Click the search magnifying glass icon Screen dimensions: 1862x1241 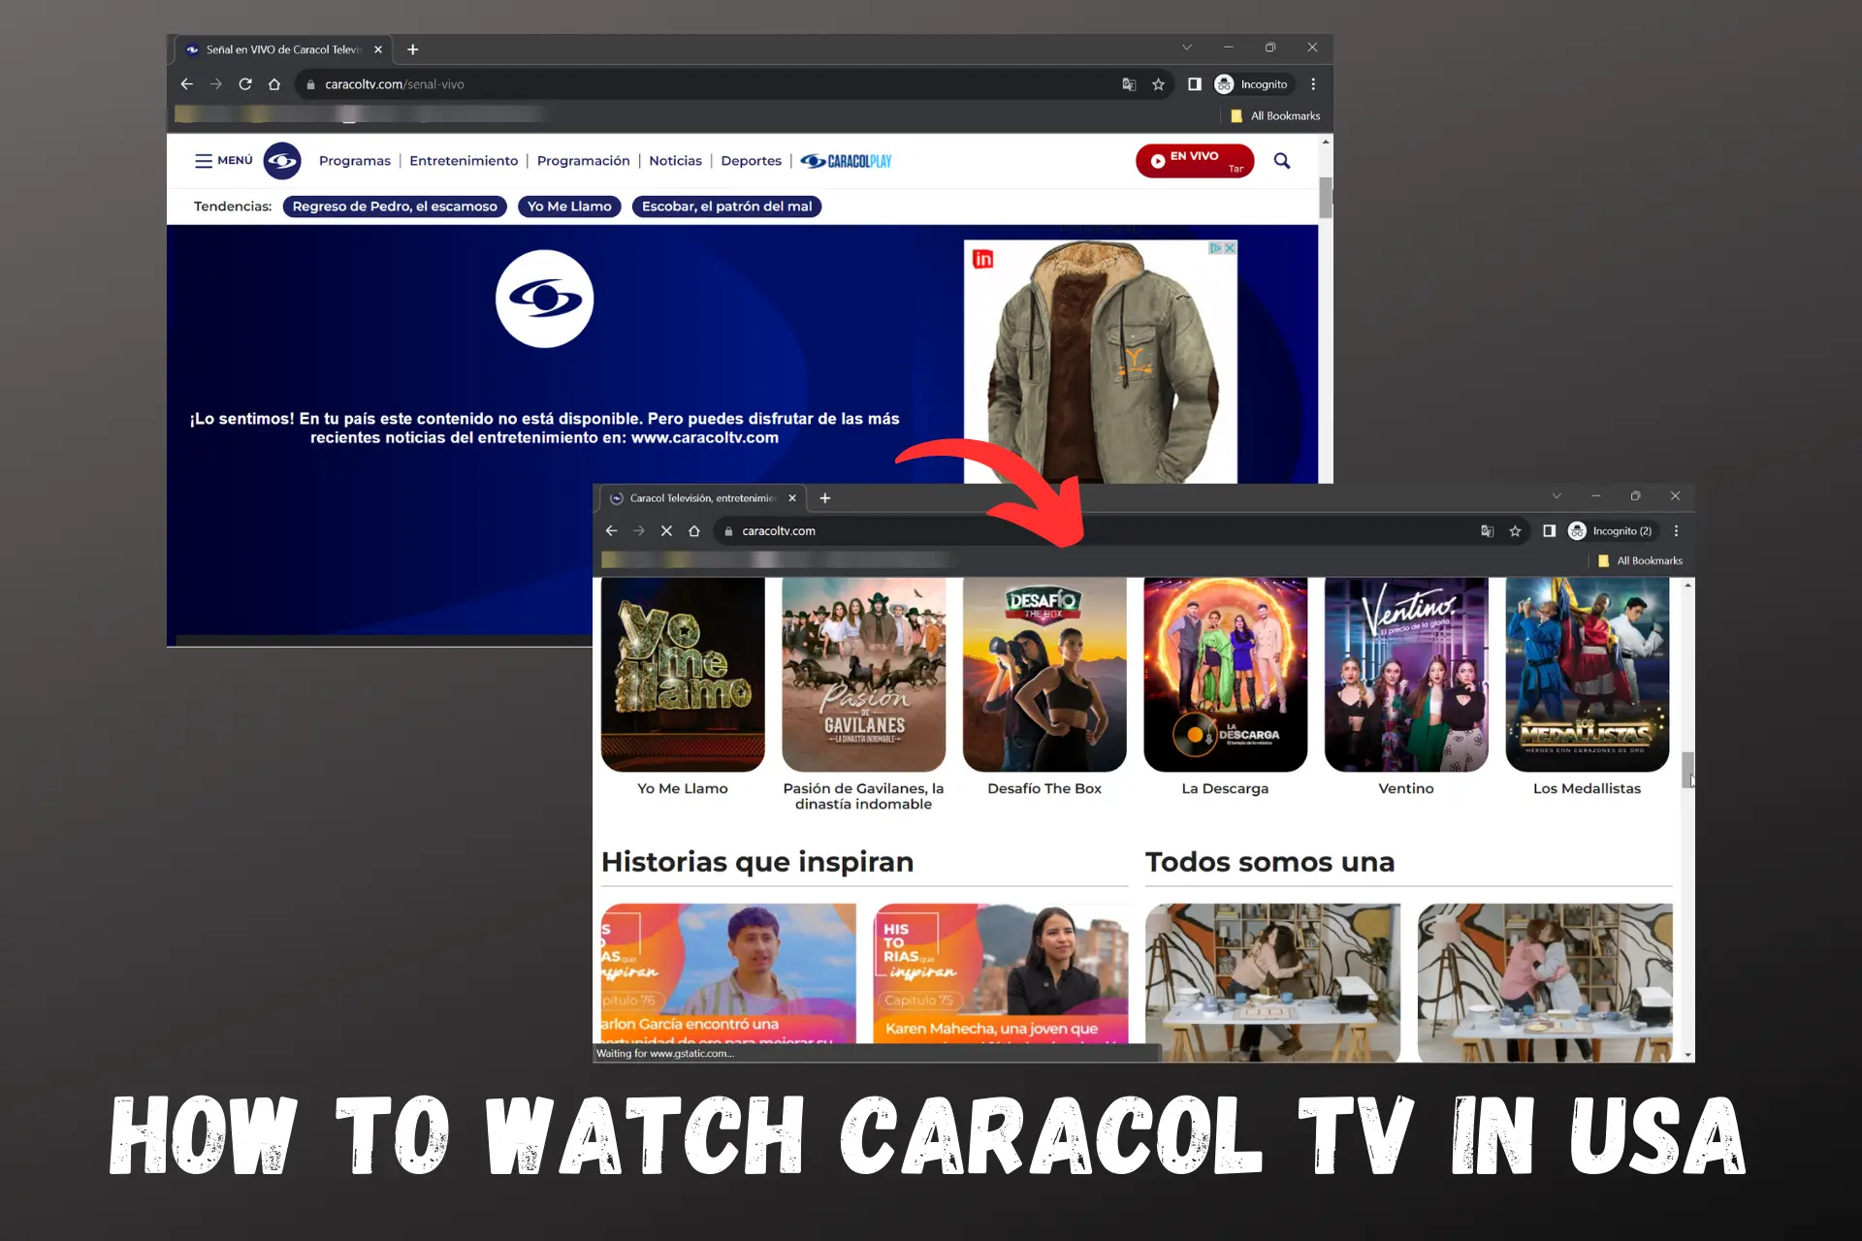(1281, 161)
